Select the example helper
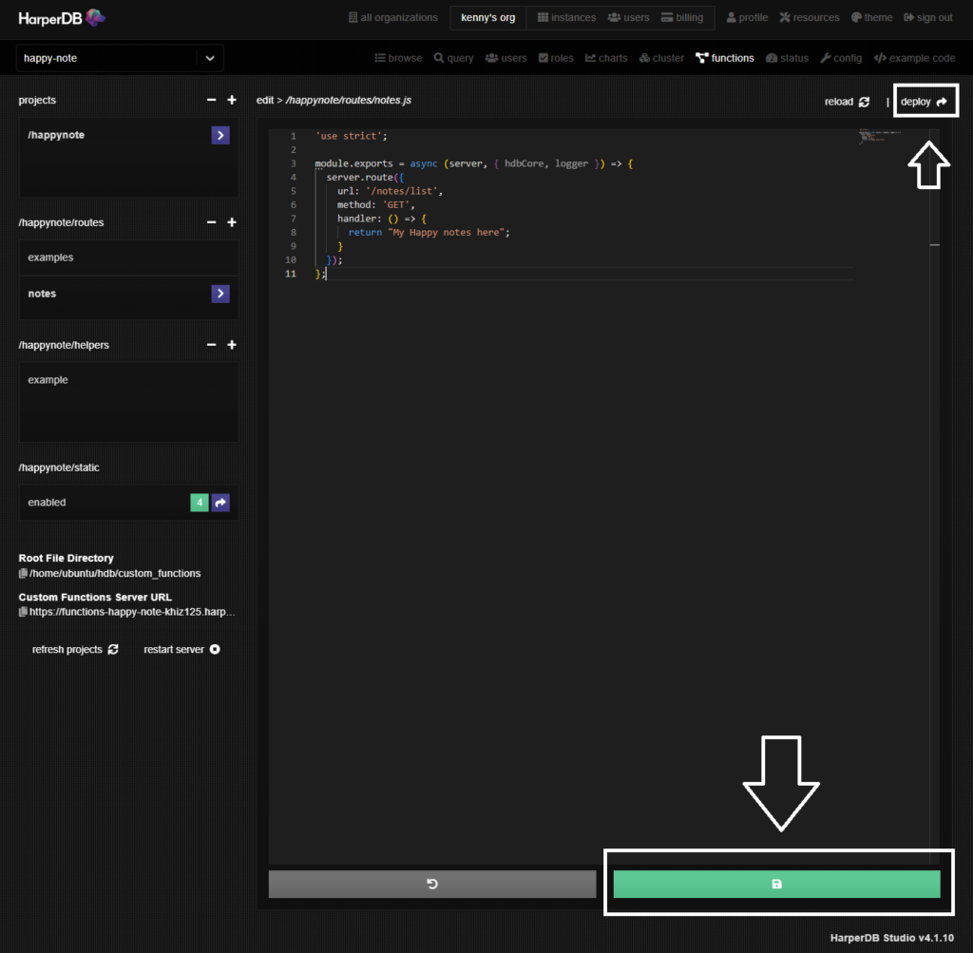Viewport: 973px width, 953px height. tap(128, 380)
